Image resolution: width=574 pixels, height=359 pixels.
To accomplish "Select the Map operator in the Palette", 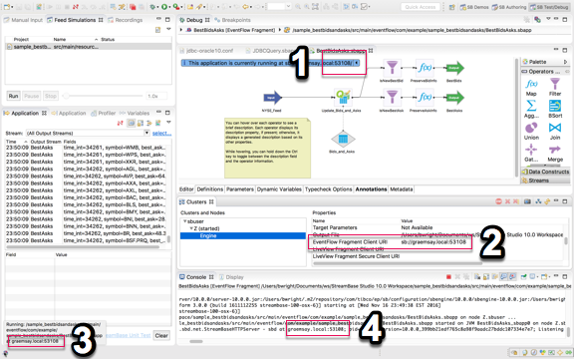I will [x=531, y=88].
